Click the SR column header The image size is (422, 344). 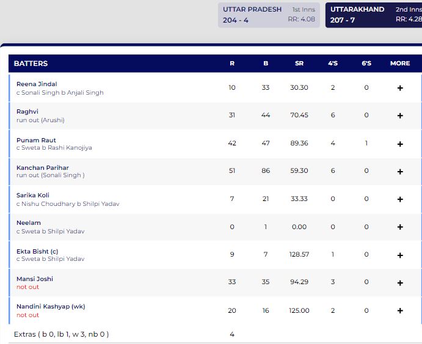299,64
